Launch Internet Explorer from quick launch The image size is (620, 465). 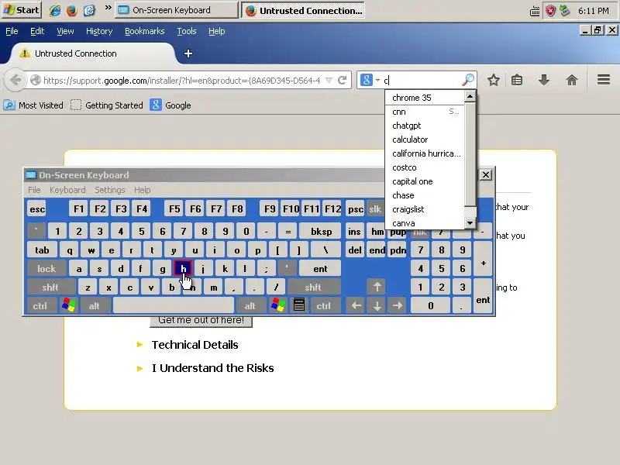pyautogui.click(x=54, y=11)
